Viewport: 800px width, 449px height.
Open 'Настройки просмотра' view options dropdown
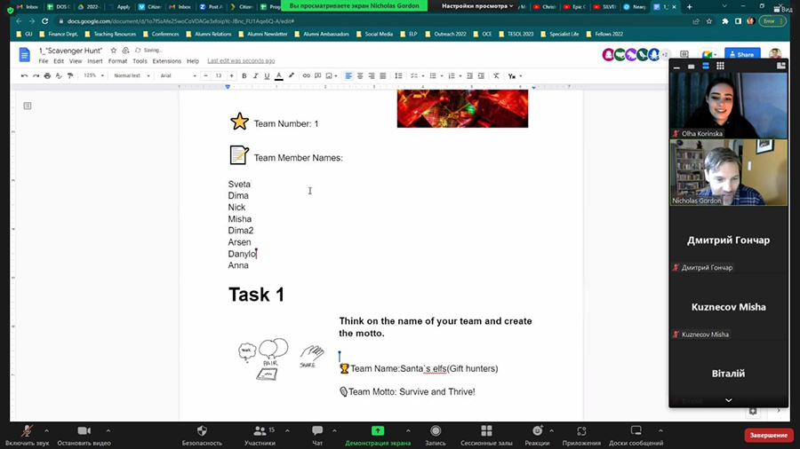coord(477,6)
